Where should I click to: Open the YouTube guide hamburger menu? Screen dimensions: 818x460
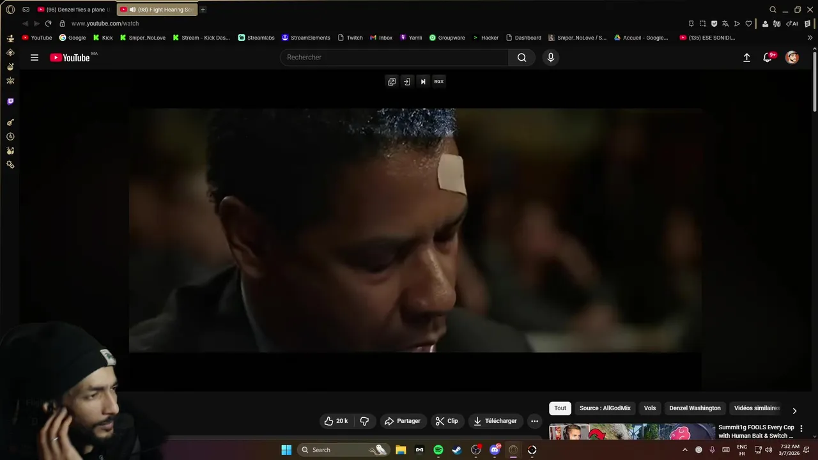(35, 57)
